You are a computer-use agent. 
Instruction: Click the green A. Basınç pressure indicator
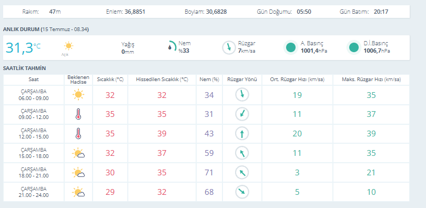click(x=291, y=47)
